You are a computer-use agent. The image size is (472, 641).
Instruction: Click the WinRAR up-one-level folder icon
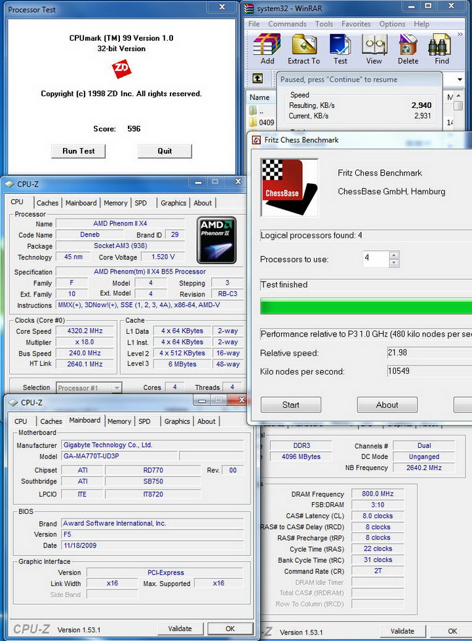pos(258,78)
